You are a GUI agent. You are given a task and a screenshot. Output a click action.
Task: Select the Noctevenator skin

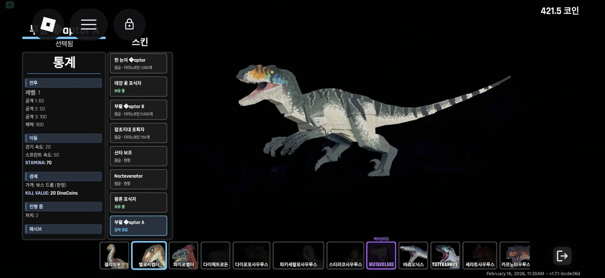pos(138,179)
